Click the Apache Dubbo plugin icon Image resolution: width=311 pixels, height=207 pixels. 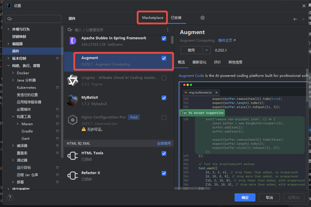coord(73,41)
